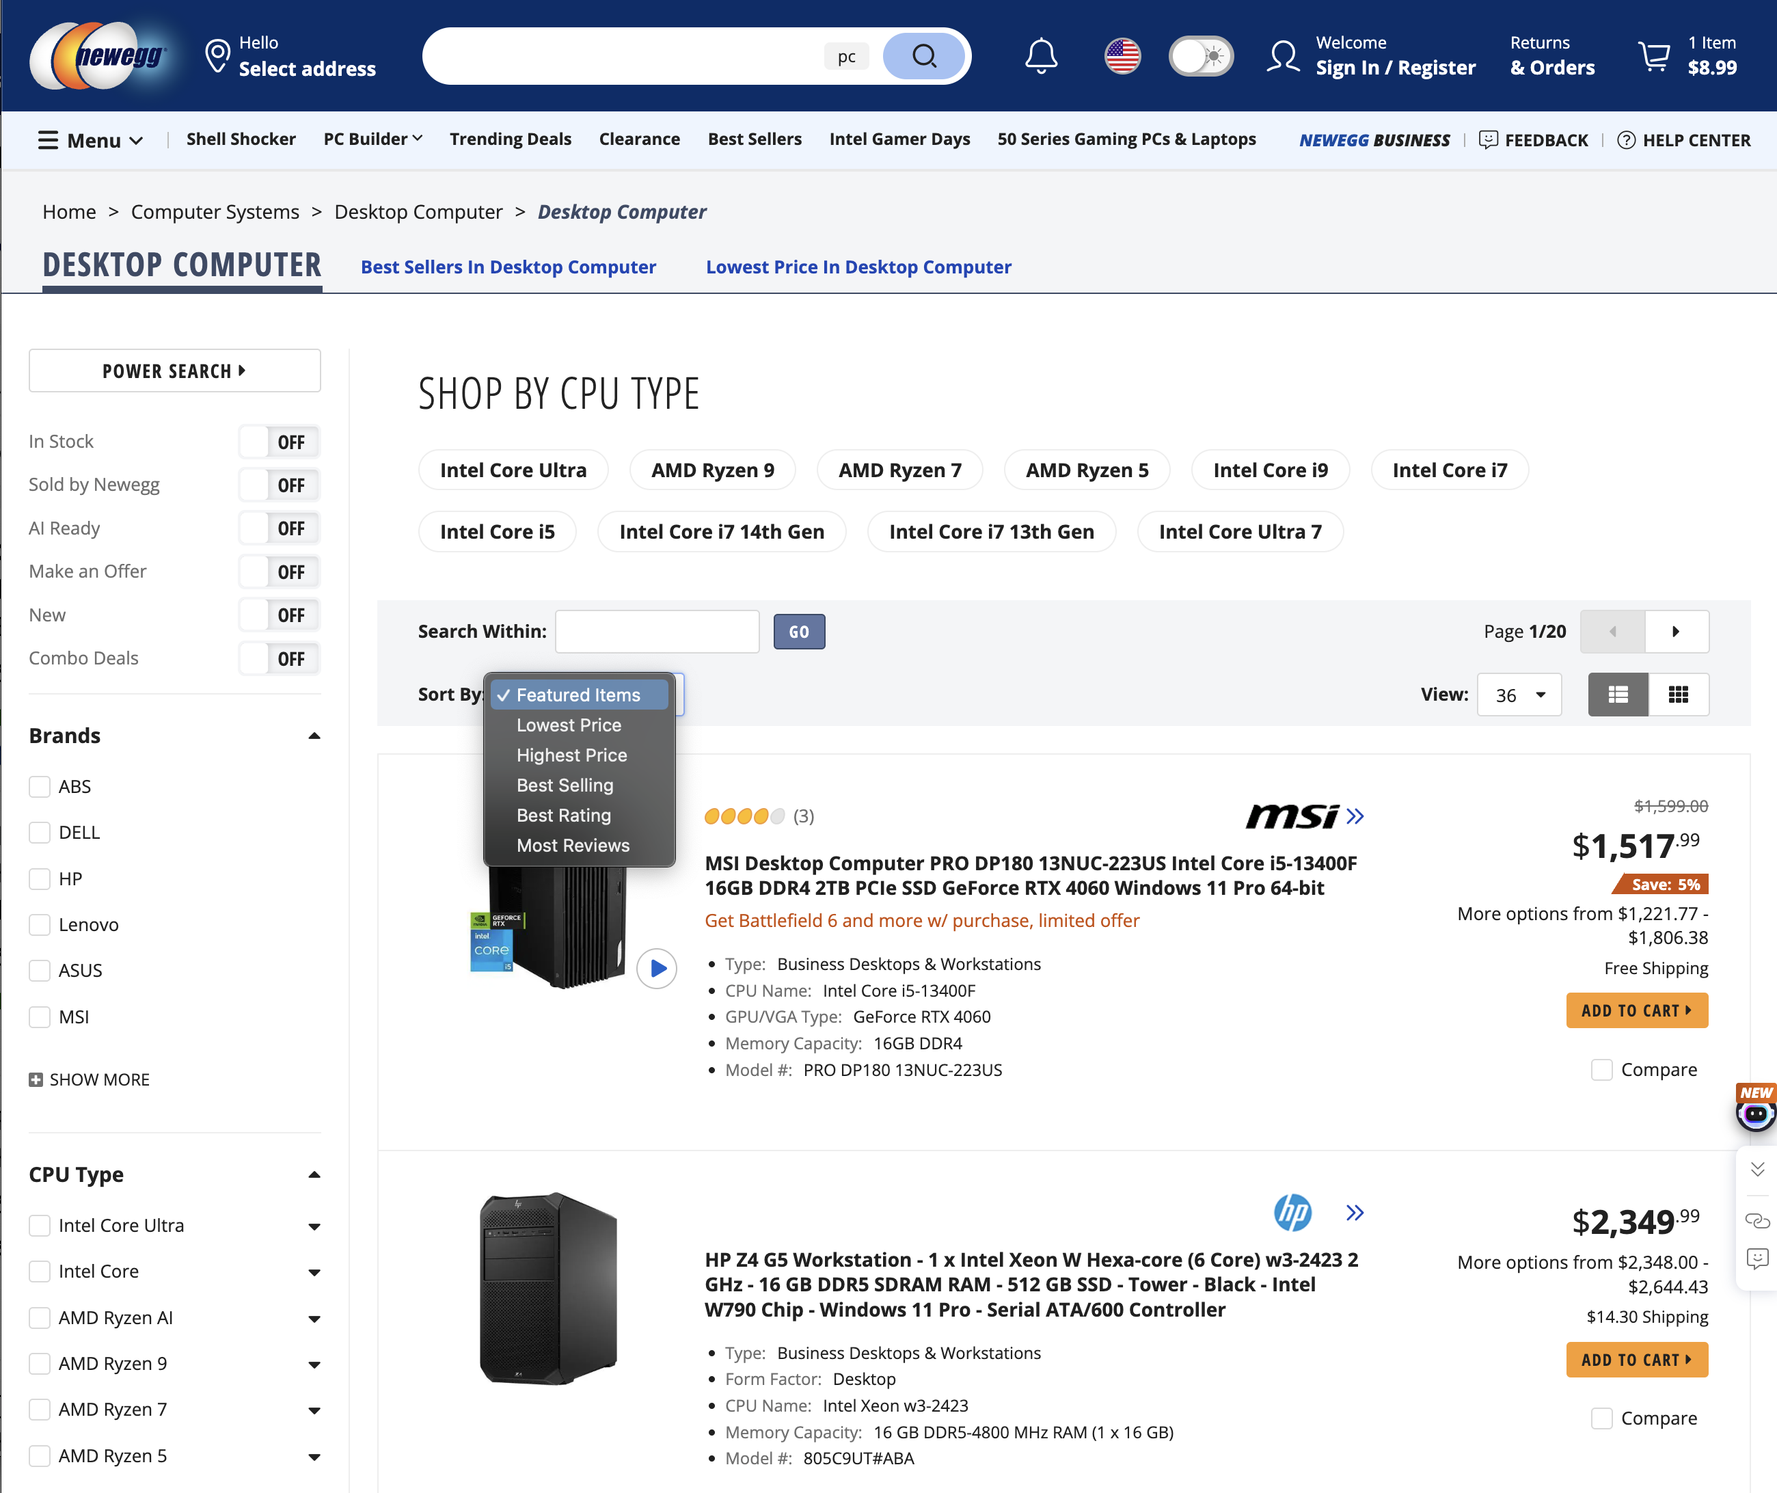Slide the dark mode theme switch

click(1201, 56)
